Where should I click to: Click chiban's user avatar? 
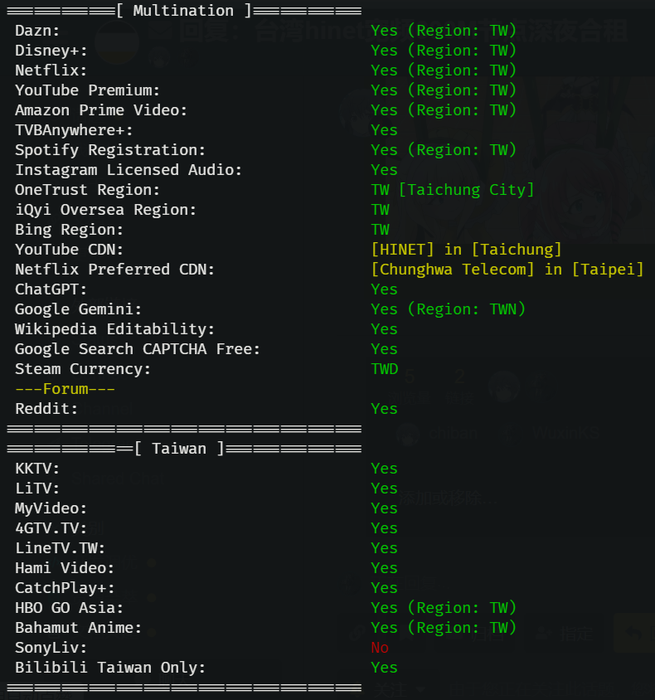click(x=406, y=434)
